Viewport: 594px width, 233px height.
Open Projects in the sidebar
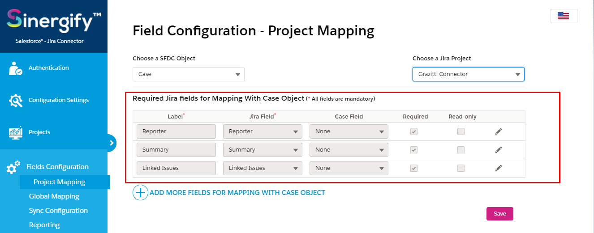coord(39,132)
